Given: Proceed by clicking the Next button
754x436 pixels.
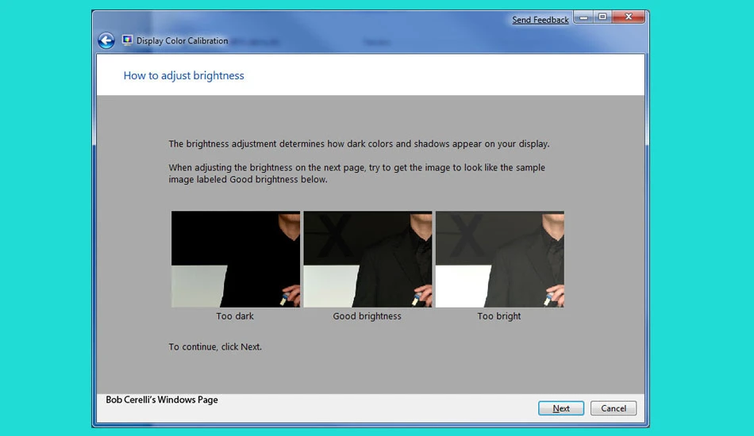Looking at the screenshot, I should click(x=560, y=408).
